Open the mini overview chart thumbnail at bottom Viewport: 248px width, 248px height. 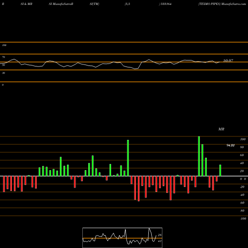coord(123,238)
